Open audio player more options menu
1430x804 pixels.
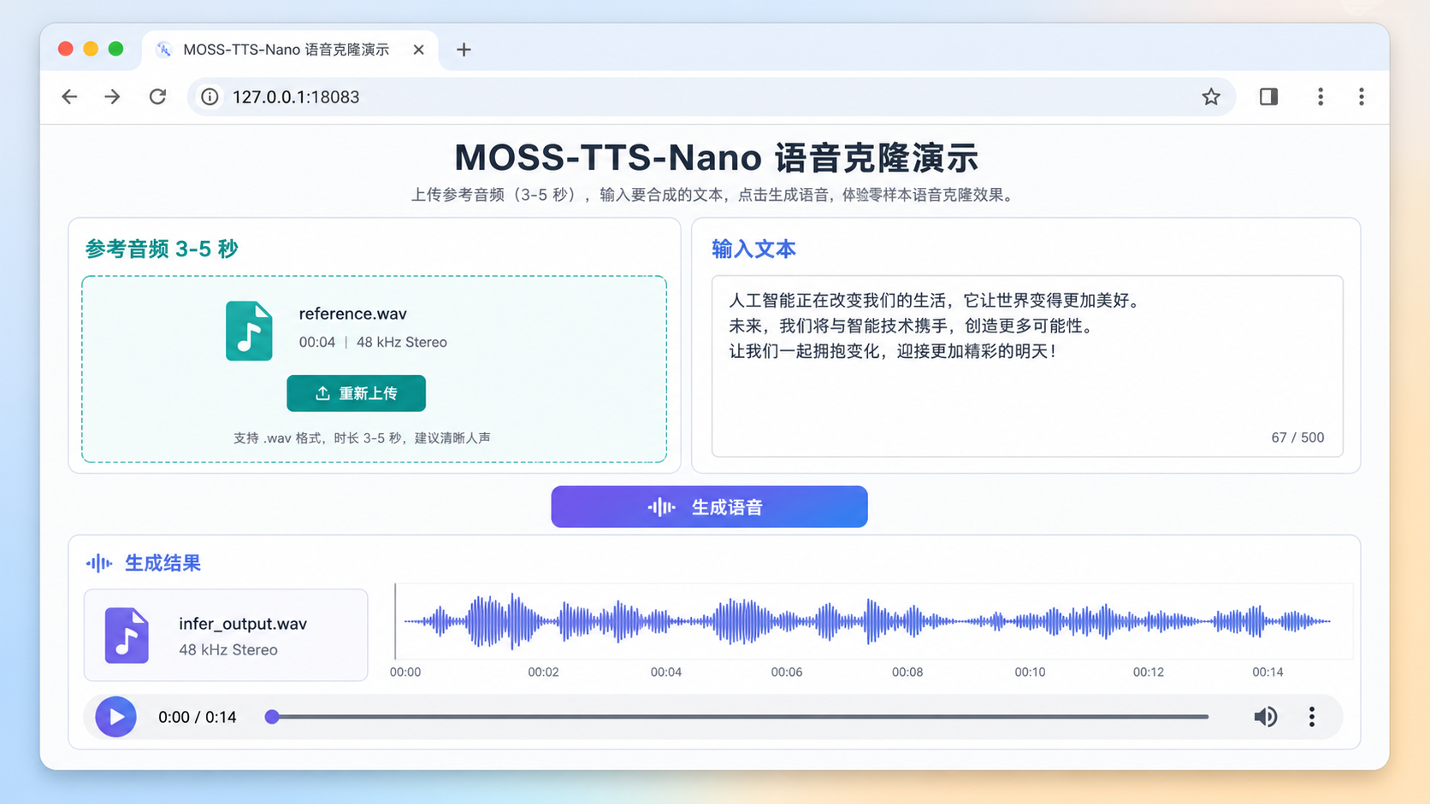[x=1312, y=717]
